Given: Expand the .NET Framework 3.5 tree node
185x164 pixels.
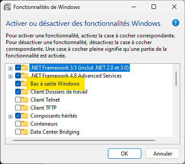Looking at the screenshot, I should pos(10,68).
